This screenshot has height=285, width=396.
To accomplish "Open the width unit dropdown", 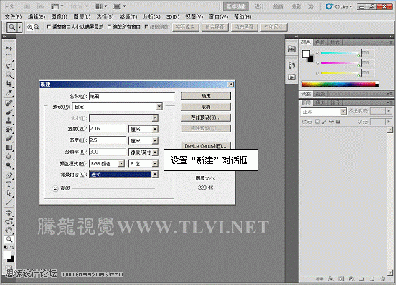I will coord(155,130).
